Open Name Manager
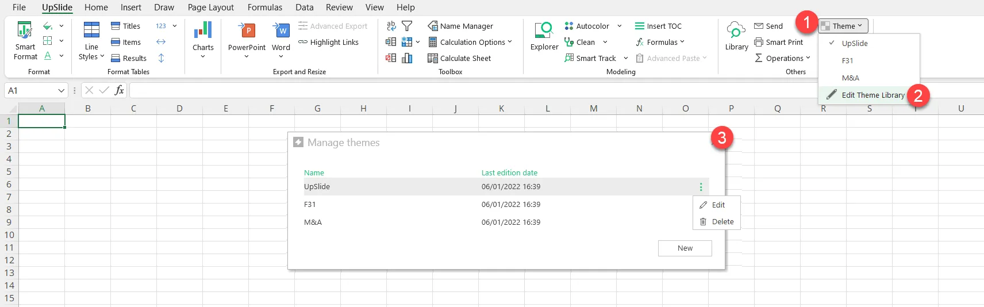The image size is (984, 307). click(460, 26)
